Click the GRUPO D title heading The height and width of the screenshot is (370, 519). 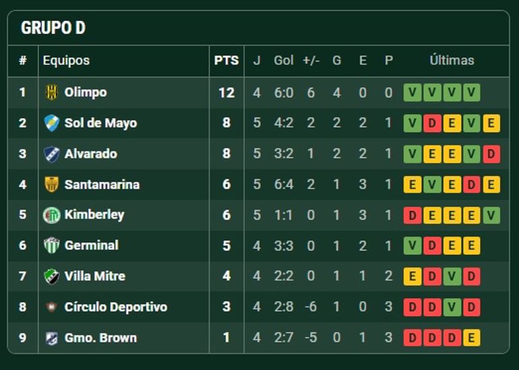[53, 28]
